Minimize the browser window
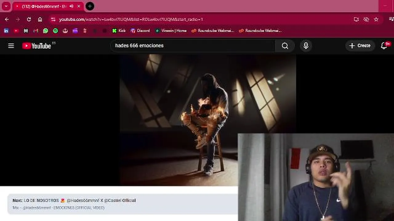Image resolution: width=394 pixels, height=221 pixels. 385,6
